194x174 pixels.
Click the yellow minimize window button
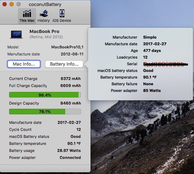point(12,4)
